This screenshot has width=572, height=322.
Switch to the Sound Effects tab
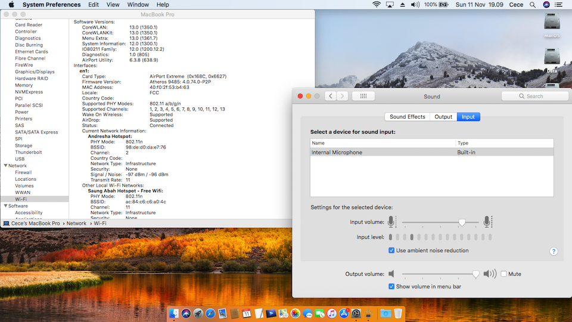pyautogui.click(x=407, y=117)
